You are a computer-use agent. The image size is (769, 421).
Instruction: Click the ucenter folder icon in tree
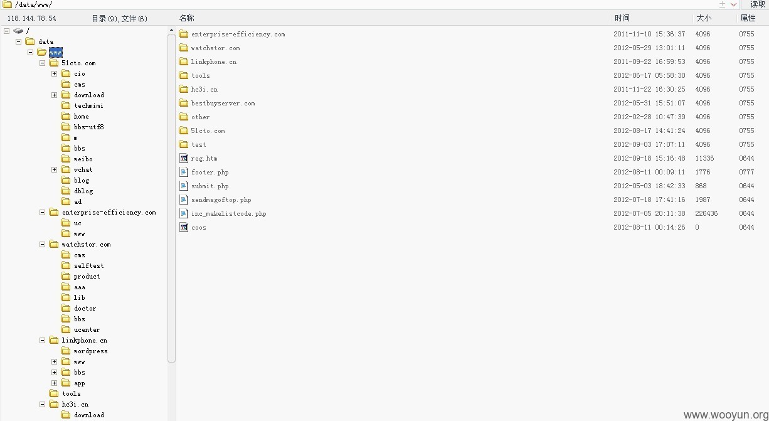[x=66, y=329]
